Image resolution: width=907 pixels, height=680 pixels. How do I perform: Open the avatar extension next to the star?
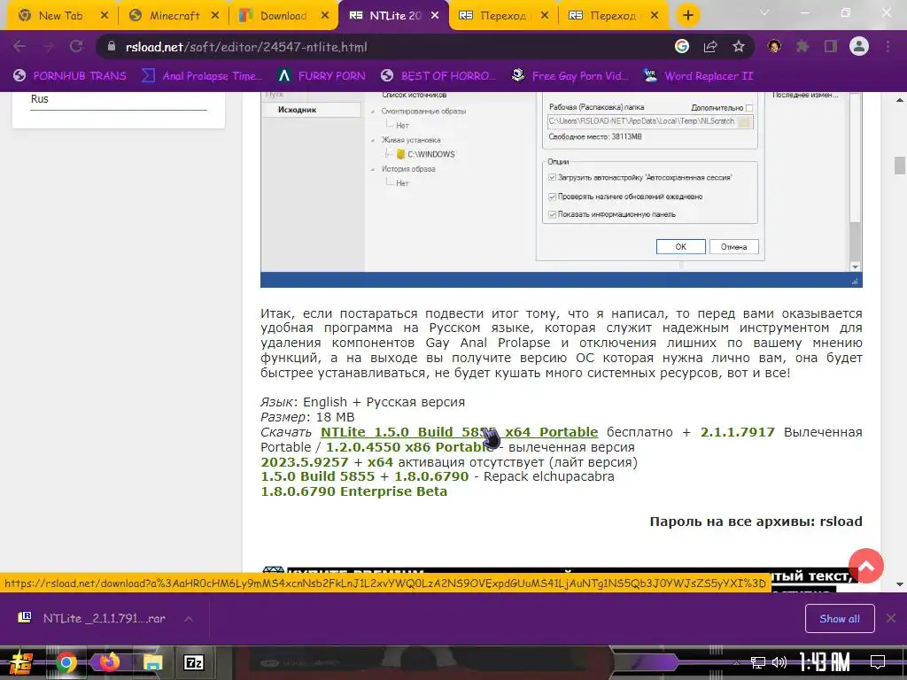774,47
